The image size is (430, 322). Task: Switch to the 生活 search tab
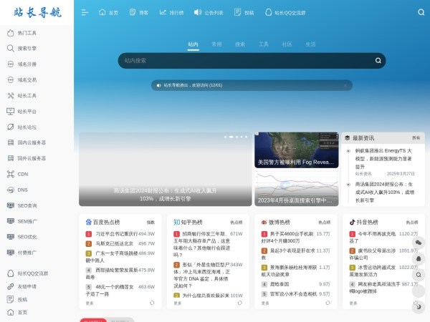tap(311, 44)
